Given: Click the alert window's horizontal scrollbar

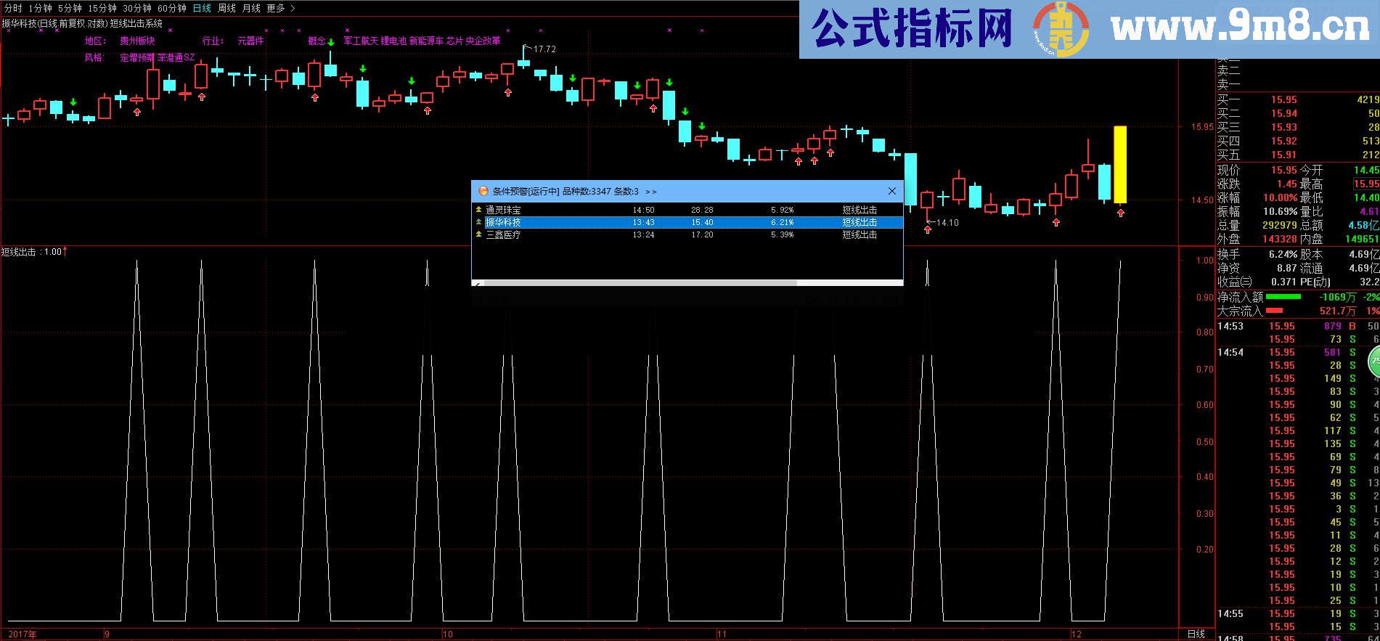Looking at the screenshot, I should (639, 282).
